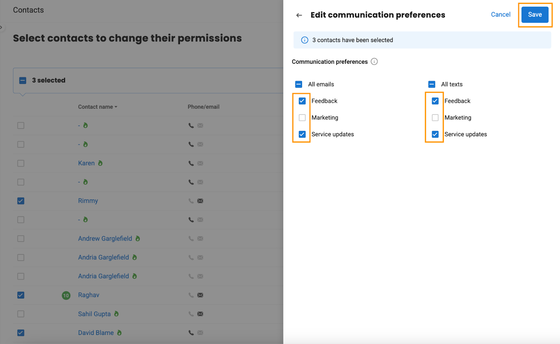560x344 pixels.
Task: Click the '3 contacts have been selected' message
Action: click(x=352, y=40)
